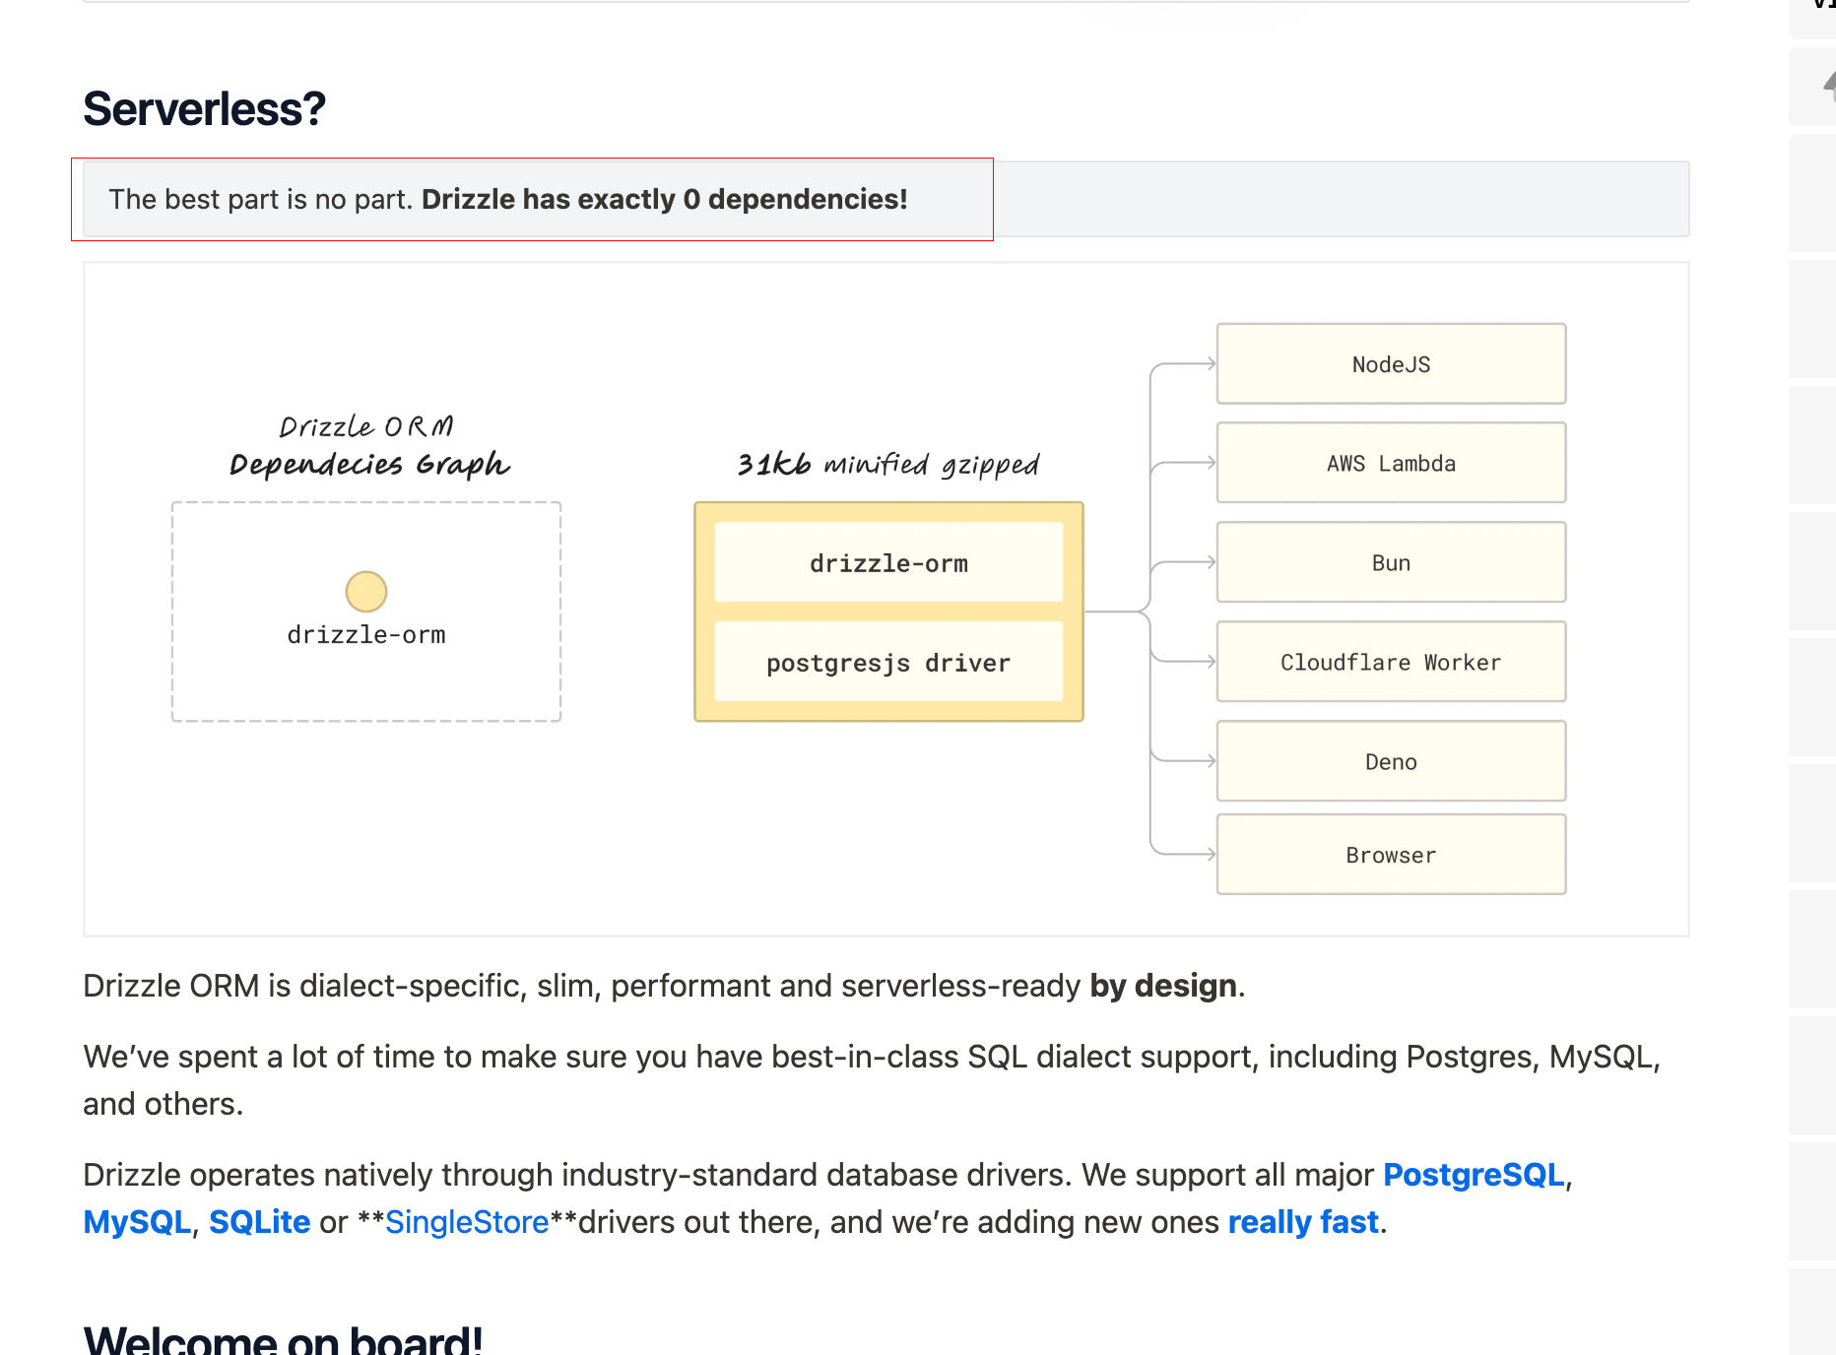
Task: Click the "Welcome on board!" heading
Action: (283, 1339)
